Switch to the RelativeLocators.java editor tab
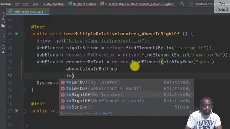The image size is (230, 129). [x=28, y=11]
